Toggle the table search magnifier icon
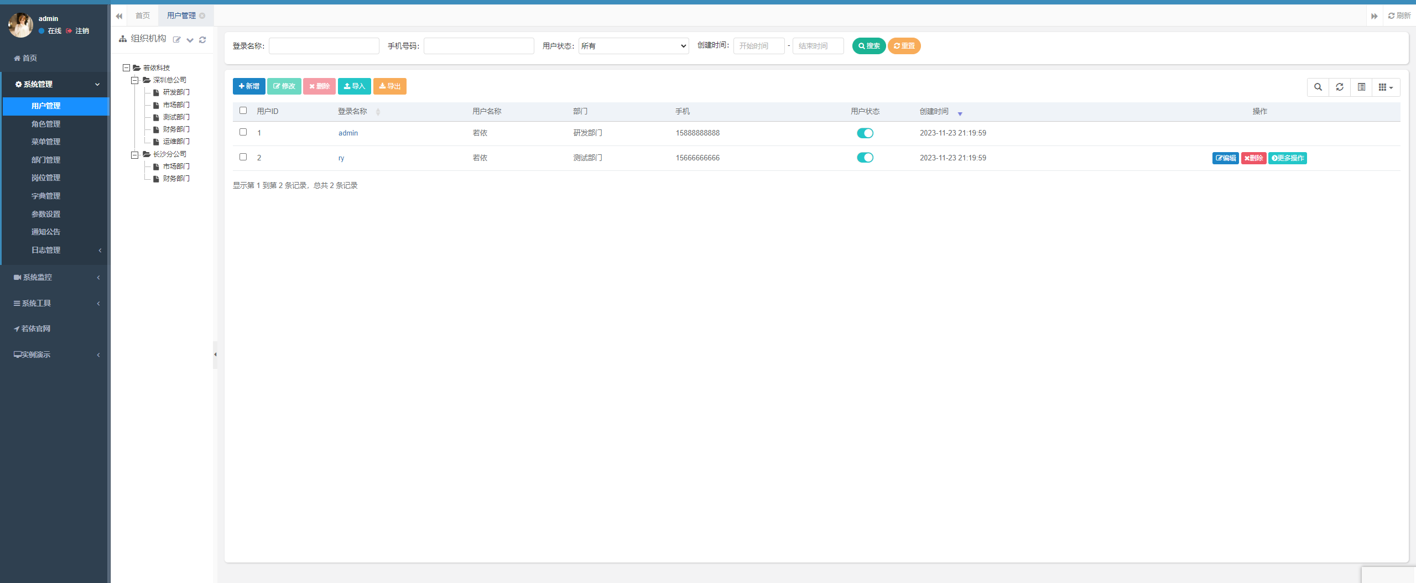This screenshot has width=1416, height=583. tap(1318, 87)
